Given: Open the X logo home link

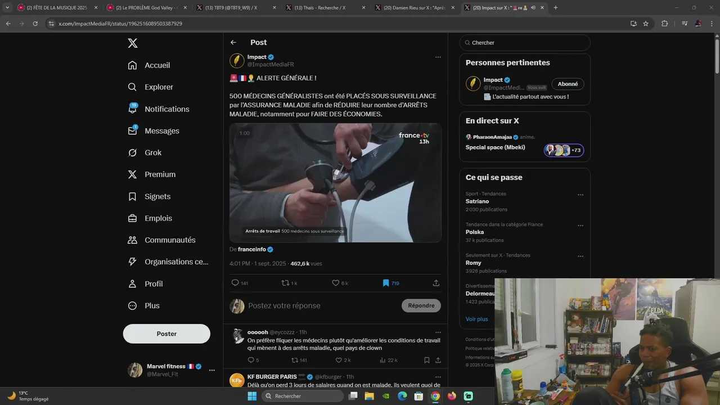Looking at the screenshot, I should click(132, 43).
